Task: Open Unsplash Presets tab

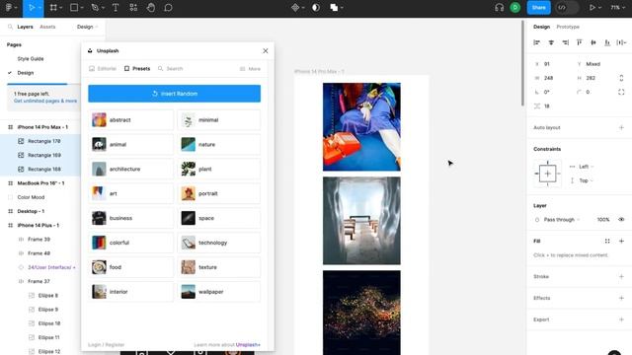Action: coord(137,69)
